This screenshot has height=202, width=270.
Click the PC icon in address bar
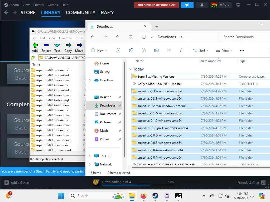(x=144, y=37)
